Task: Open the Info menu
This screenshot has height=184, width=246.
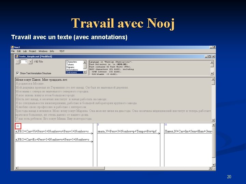Action: pyautogui.click(x=52, y=51)
